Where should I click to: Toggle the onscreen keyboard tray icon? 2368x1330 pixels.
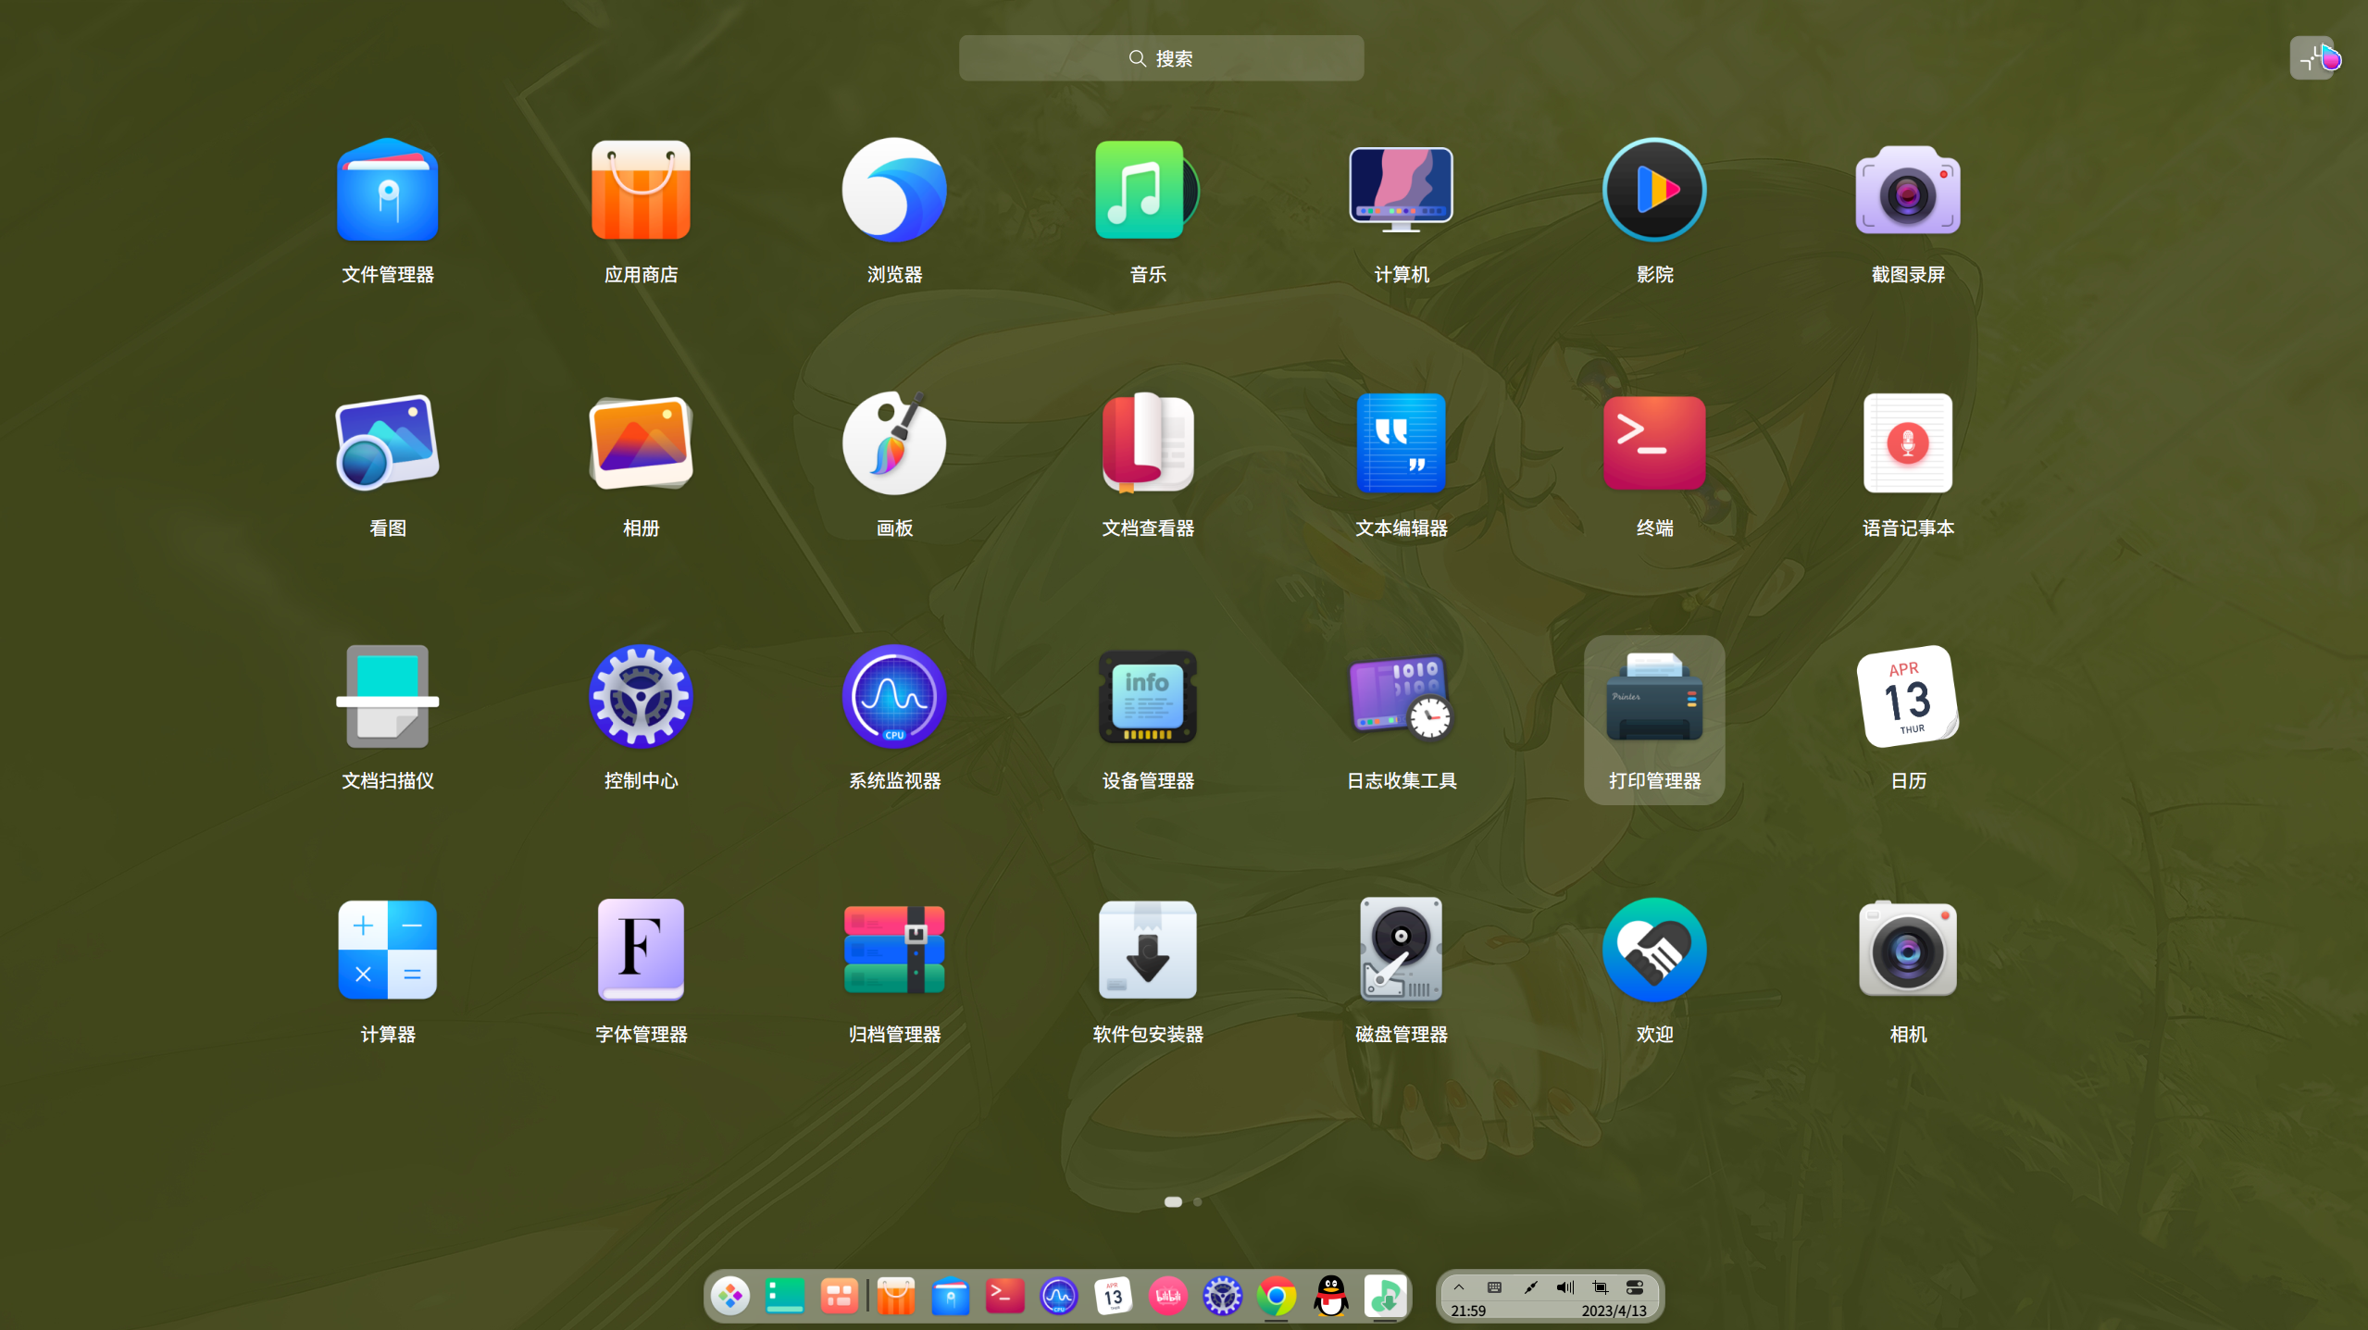tap(1494, 1287)
